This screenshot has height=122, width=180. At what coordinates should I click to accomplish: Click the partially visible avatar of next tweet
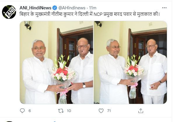point(9,121)
